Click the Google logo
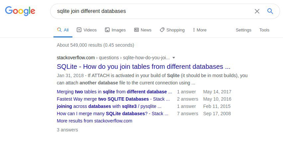The image size is (283, 142). 20,11
